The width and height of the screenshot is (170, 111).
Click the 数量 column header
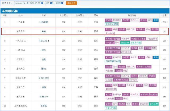(x=164, y=15)
